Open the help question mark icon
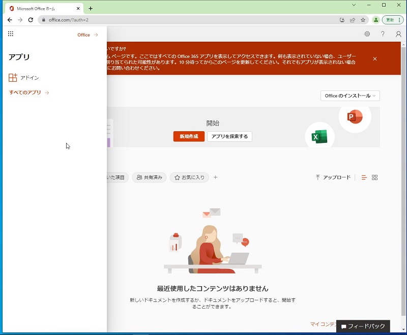407x335 pixels. click(383, 34)
